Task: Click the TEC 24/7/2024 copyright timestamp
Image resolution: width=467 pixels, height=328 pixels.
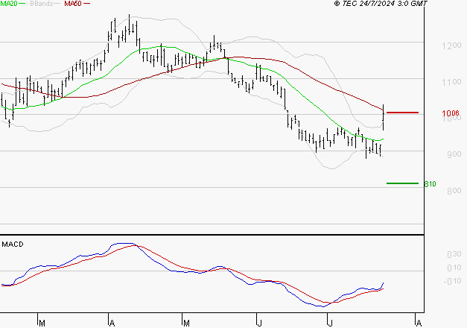Action: (x=381, y=4)
